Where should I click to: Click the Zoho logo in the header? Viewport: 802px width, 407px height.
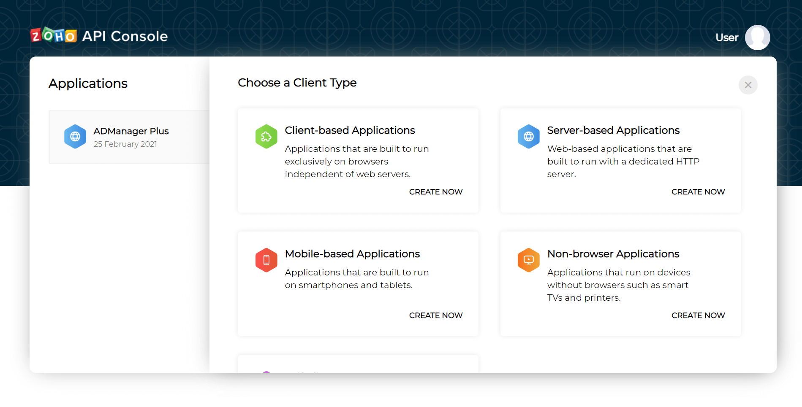click(x=54, y=36)
